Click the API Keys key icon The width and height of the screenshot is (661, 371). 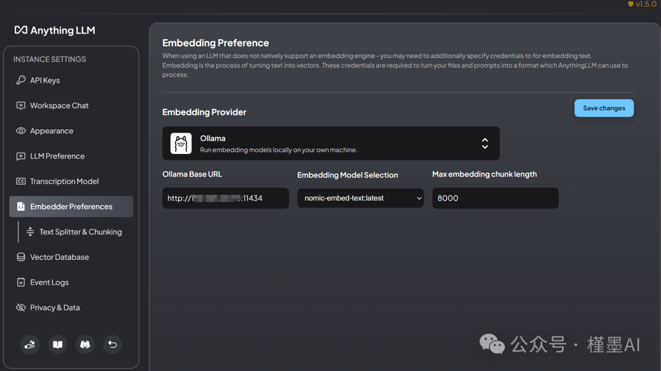pyautogui.click(x=21, y=80)
